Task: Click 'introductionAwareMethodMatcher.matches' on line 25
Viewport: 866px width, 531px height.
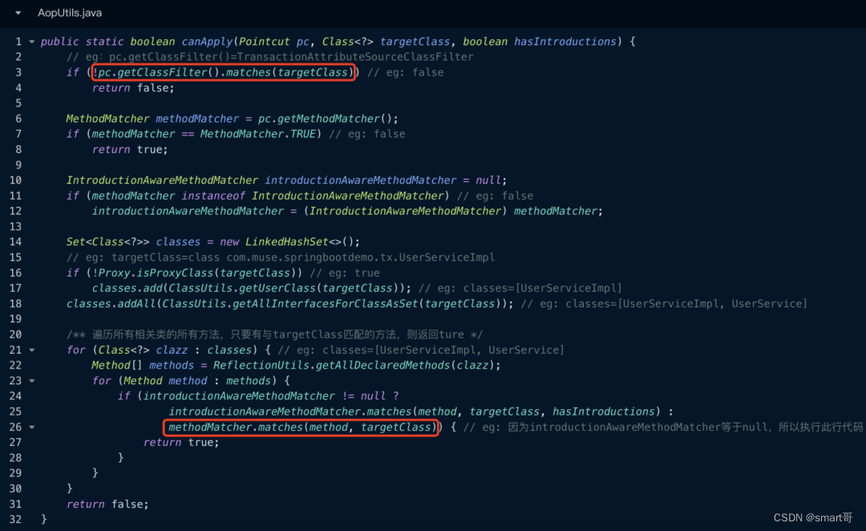Action: [x=290, y=411]
